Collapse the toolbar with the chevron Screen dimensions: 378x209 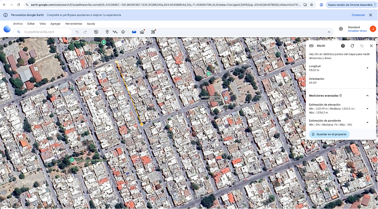(x=329, y=32)
